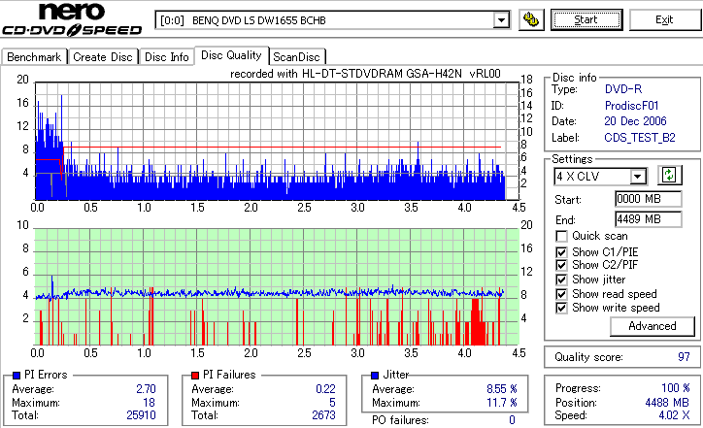
Task: Click the disc type DVD-R
Action: click(623, 89)
